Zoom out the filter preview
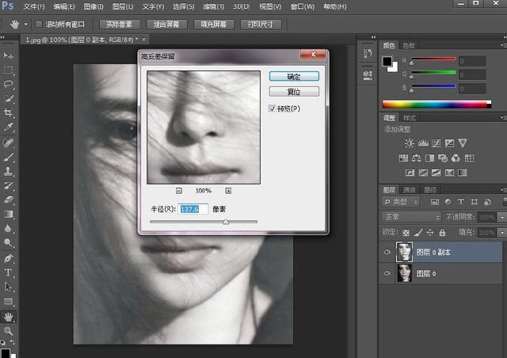The image size is (507, 358). click(x=179, y=191)
